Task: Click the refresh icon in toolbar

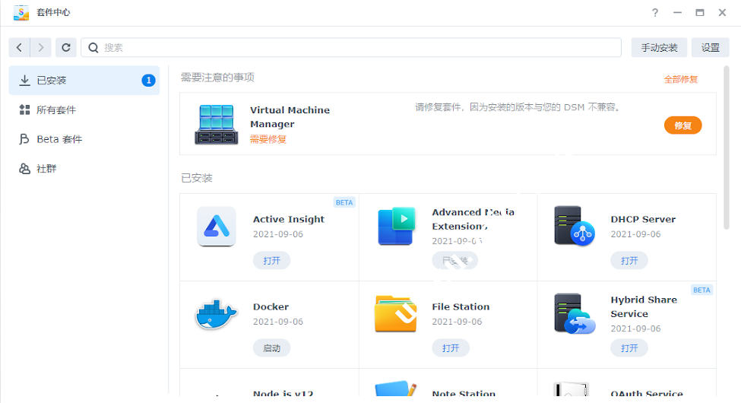Action: [66, 47]
